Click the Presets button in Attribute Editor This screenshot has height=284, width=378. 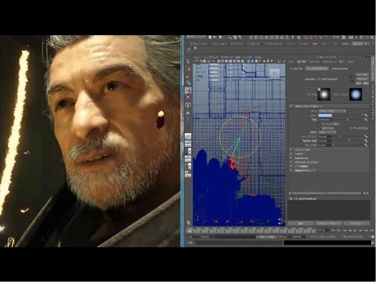[x=362, y=79]
